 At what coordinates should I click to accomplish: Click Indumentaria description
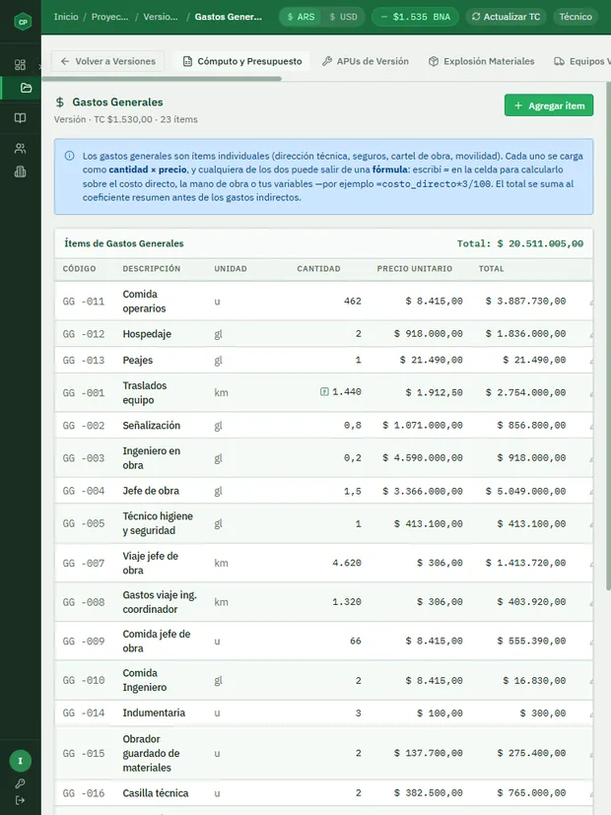154,713
